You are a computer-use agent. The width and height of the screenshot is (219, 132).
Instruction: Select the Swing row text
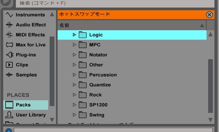[x=97, y=115]
